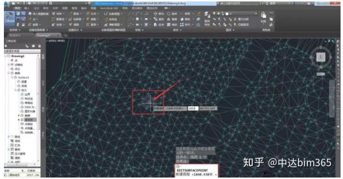Click the layer color swatch in layer box
Screen dimensions: 343x179
227,14
